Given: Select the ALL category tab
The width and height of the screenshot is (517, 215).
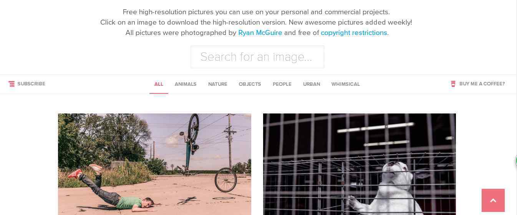Looking at the screenshot, I should coord(159,84).
